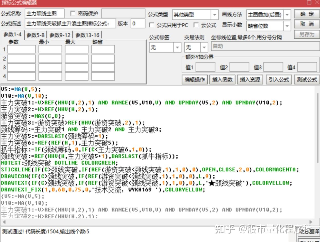This screenshot has height=242, width=320.
Task: Open the 公式类型 dropdown
Action: (x=215, y=15)
